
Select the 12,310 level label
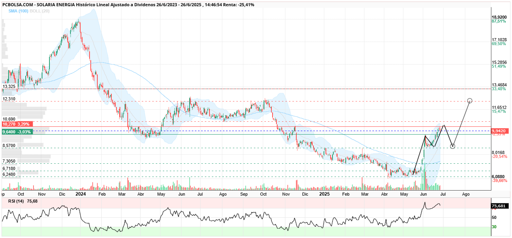(9, 99)
